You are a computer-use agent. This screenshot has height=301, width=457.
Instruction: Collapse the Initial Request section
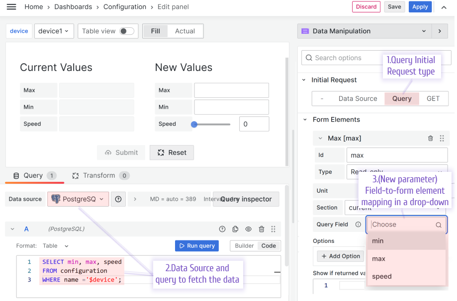[304, 79]
